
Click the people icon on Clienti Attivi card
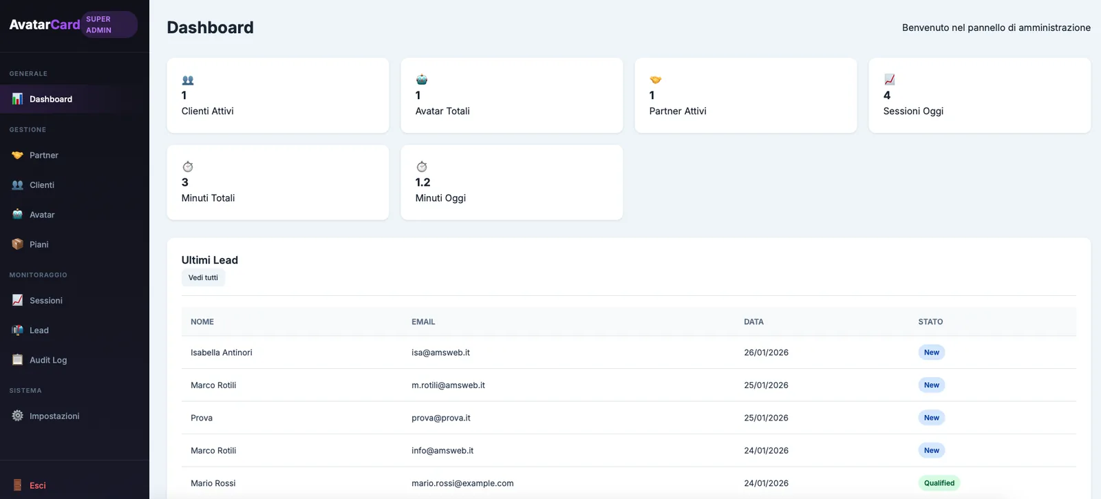(x=188, y=80)
